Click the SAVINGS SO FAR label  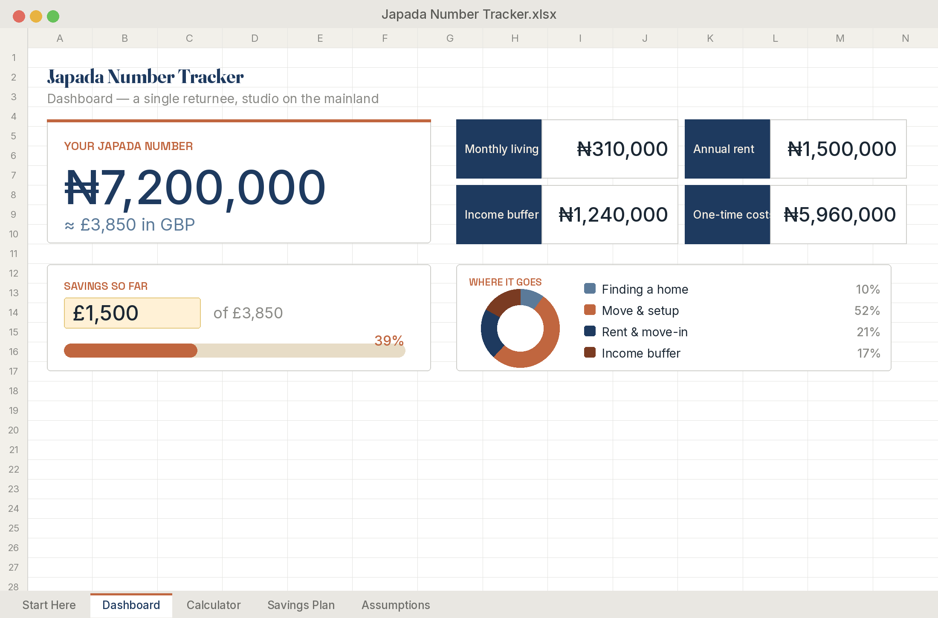point(106,286)
